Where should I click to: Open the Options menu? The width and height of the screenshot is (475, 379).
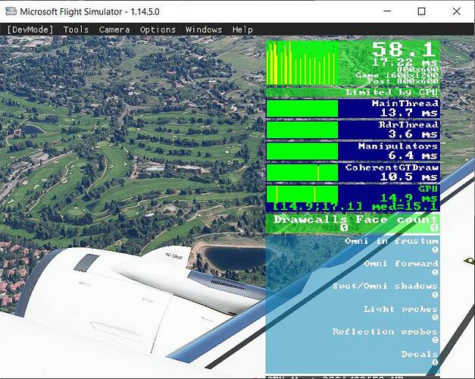pos(158,30)
